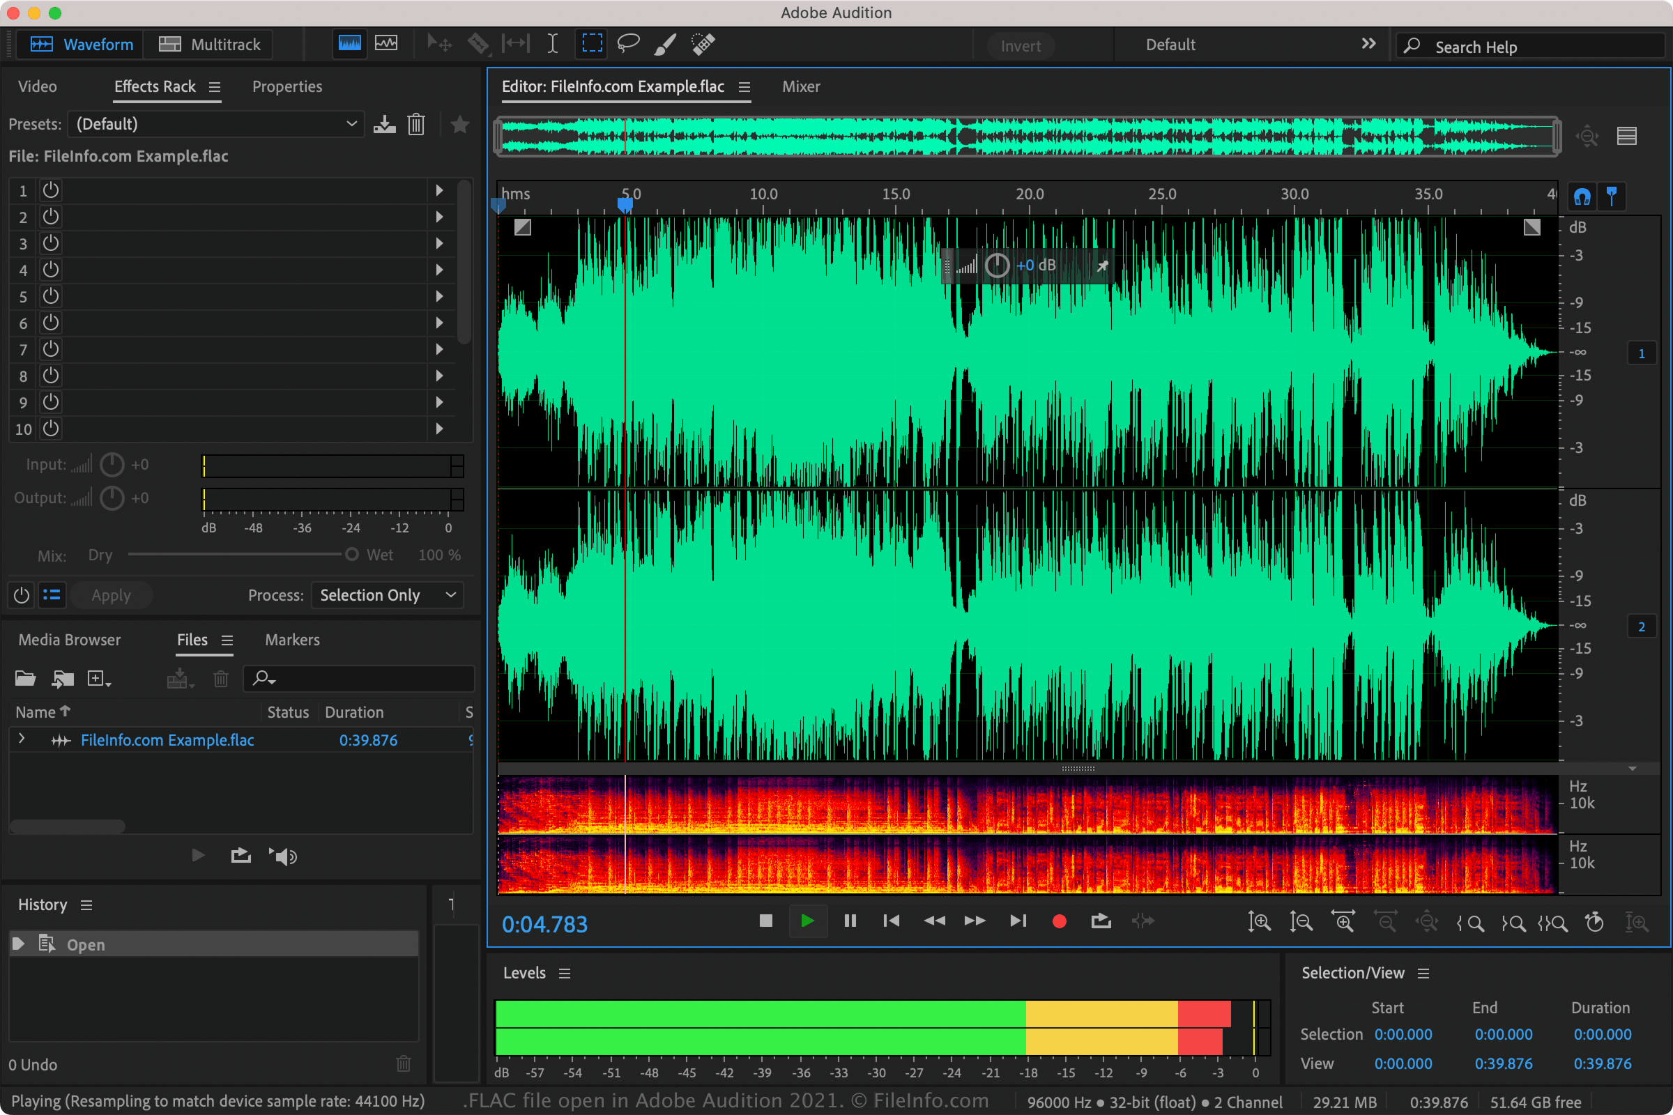
Task: Toggle effect slot 10 power on/off
Action: 49,428
